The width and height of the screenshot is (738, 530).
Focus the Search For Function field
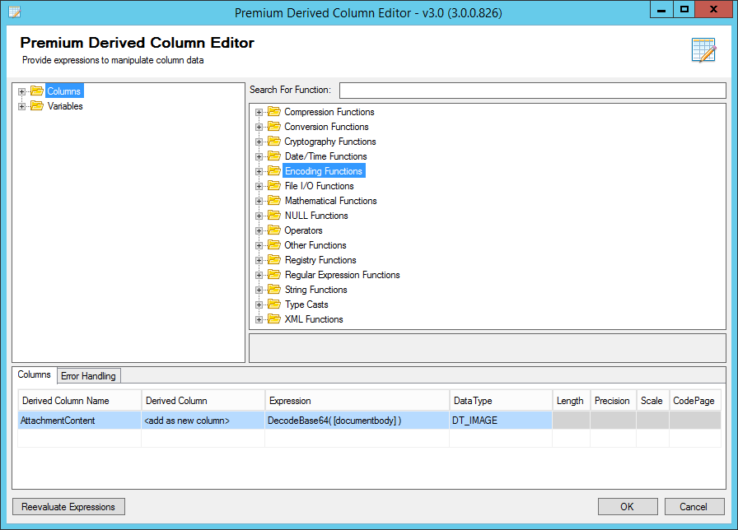532,91
